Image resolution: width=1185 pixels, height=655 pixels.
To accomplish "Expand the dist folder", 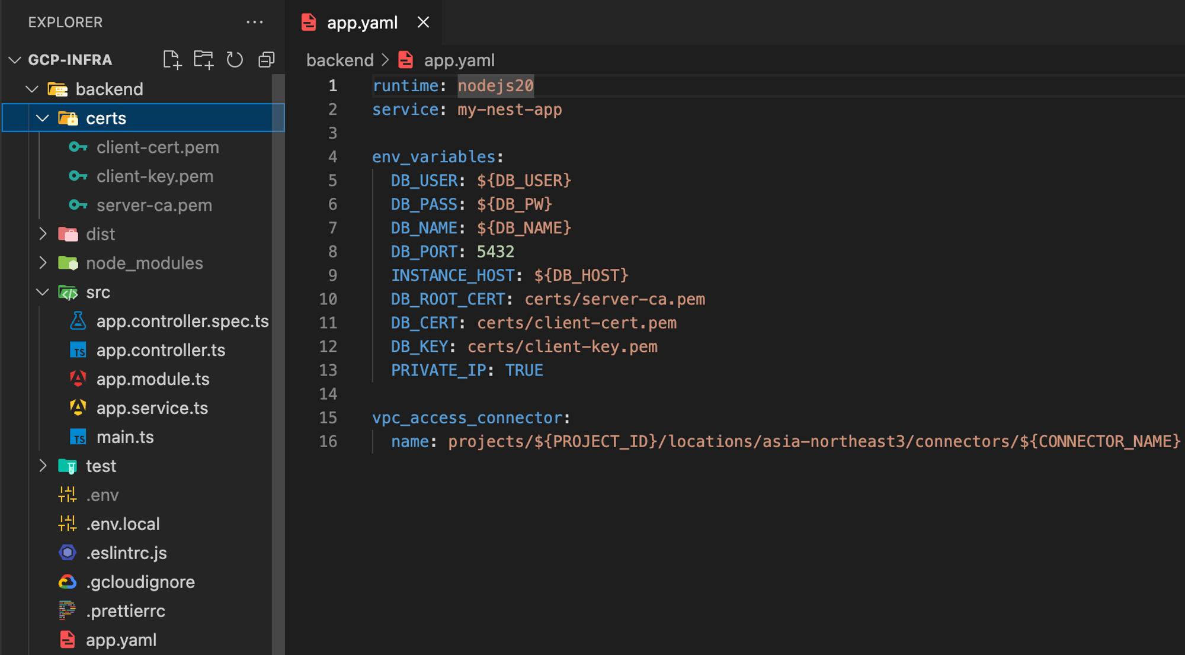I will tap(43, 234).
